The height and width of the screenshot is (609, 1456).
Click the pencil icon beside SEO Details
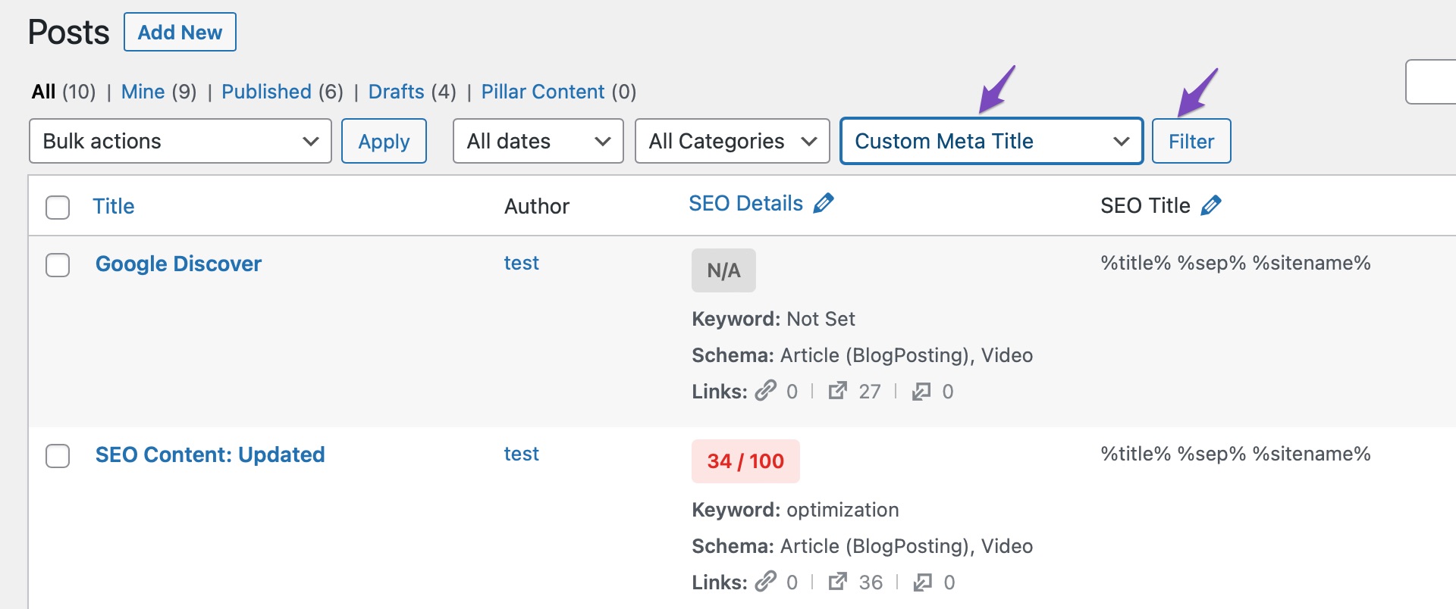823,203
